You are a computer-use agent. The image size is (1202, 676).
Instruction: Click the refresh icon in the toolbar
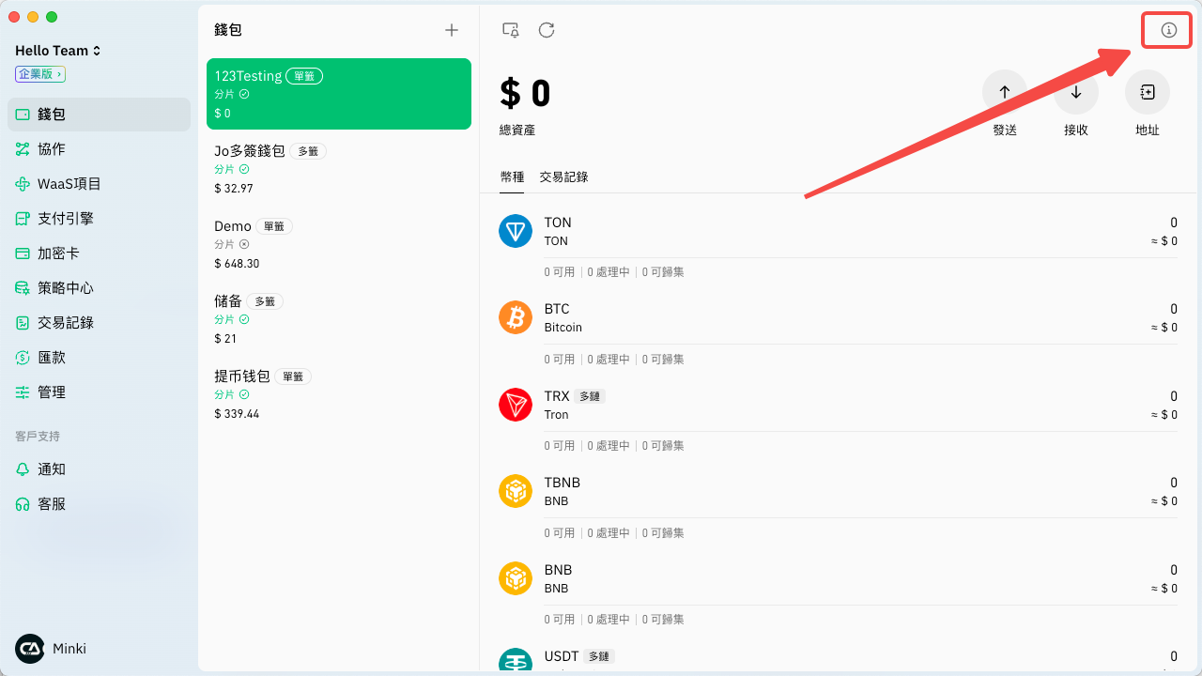pos(547,30)
